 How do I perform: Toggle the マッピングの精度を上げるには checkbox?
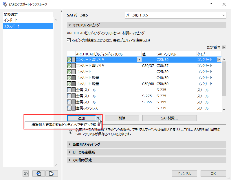(69, 40)
